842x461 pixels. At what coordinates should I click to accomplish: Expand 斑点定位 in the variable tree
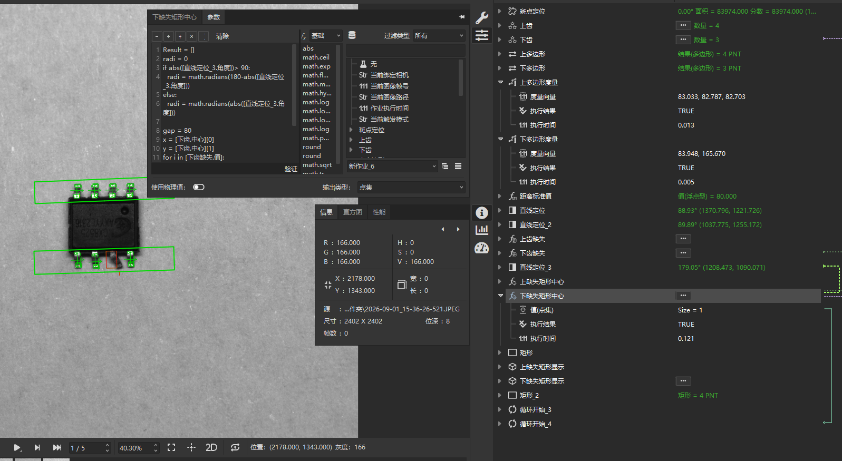(x=351, y=130)
